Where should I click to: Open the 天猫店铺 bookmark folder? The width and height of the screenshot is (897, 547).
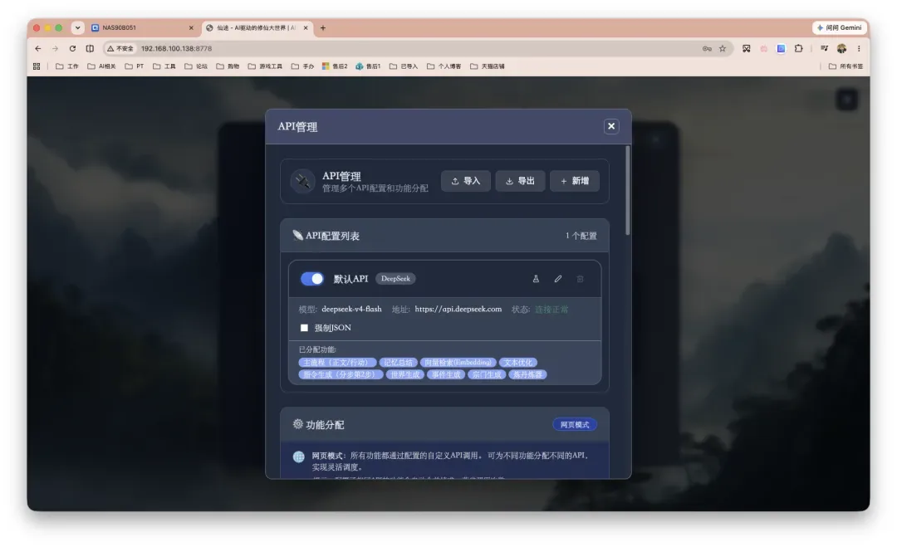point(488,66)
